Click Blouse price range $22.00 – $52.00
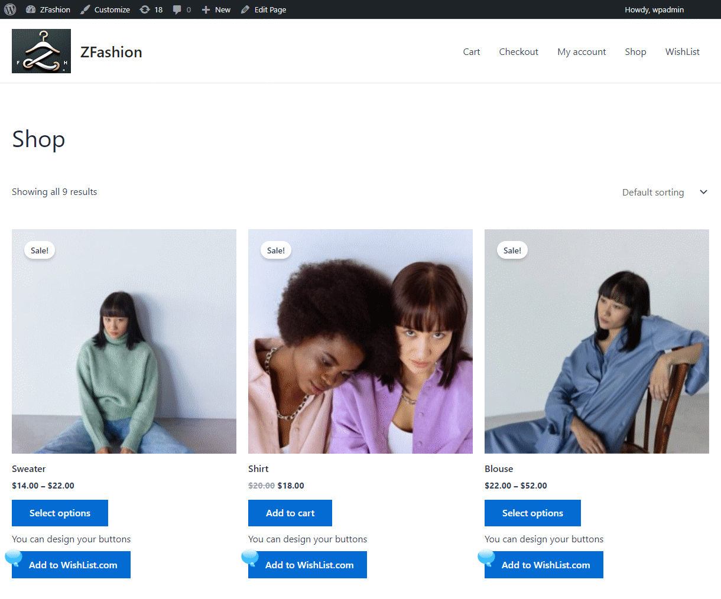Screen dimensions: 721x599 516,486
